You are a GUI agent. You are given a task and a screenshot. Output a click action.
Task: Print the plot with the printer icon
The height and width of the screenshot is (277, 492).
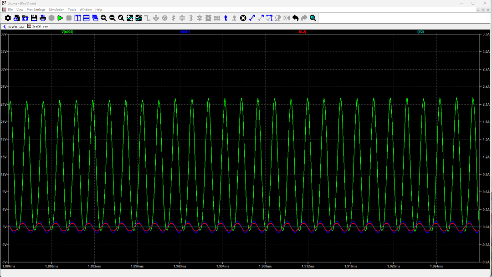pos(43,18)
